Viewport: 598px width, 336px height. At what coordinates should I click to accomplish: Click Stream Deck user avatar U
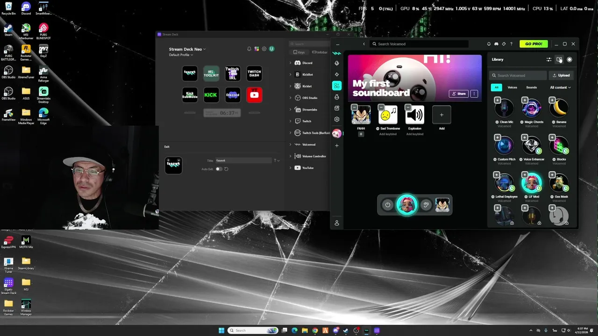coord(271,49)
